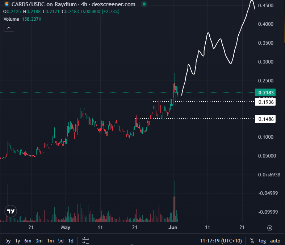The height and width of the screenshot is (245, 285).
Task: Click the Volume value 158.307K
Action: tap(32, 19)
